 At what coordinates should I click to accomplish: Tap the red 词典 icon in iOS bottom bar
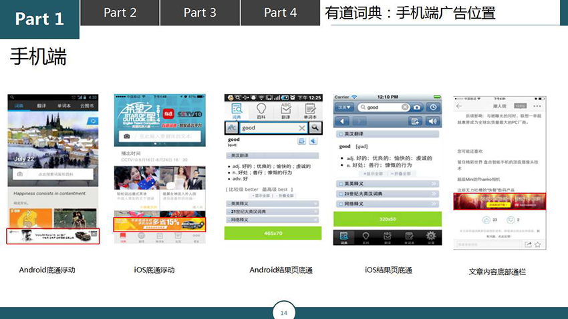point(123,238)
